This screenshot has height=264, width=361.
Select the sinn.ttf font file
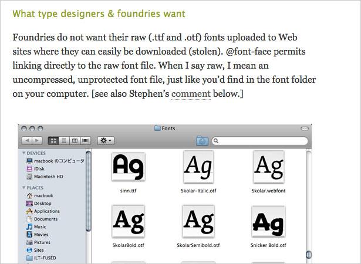(x=128, y=172)
